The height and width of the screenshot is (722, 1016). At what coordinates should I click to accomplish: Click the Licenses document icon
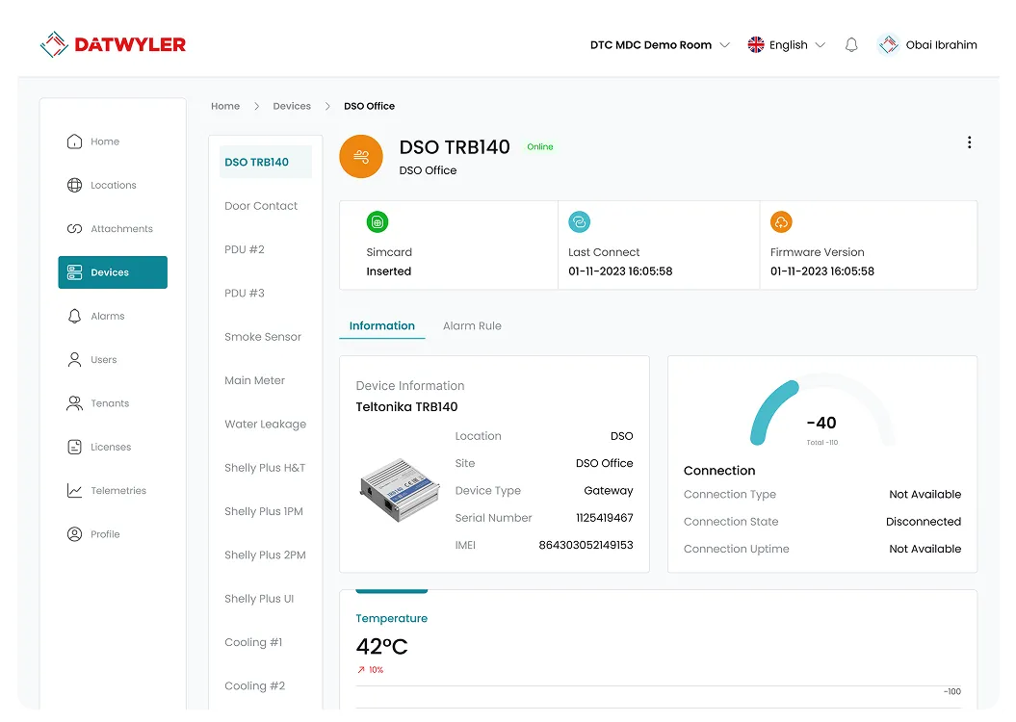[74, 447]
